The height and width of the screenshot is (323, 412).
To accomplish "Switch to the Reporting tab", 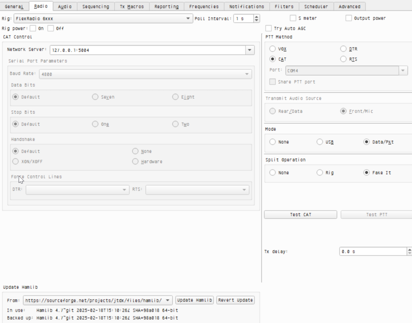I will coord(166,7).
